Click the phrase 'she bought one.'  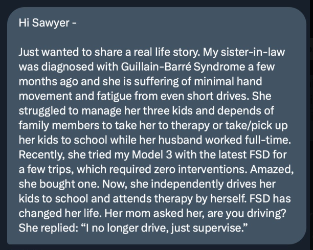click(x=59, y=184)
